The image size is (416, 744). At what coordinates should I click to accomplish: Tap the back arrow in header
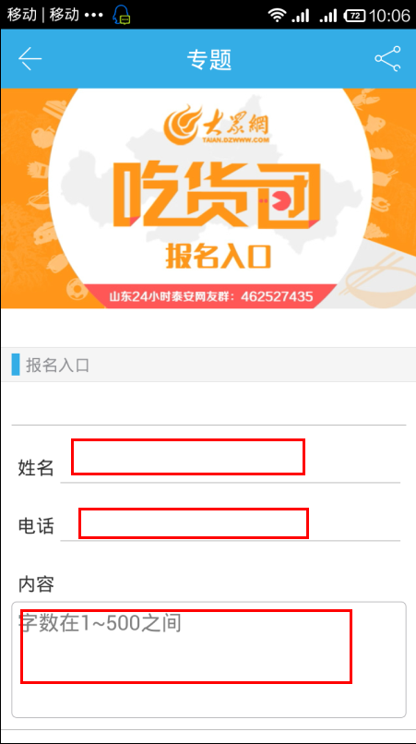click(30, 59)
